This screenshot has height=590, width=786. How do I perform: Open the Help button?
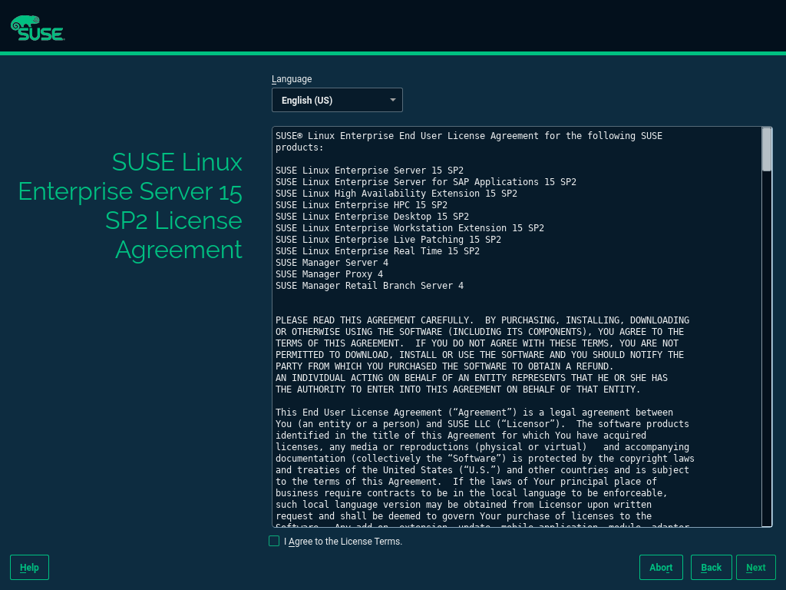point(29,567)
